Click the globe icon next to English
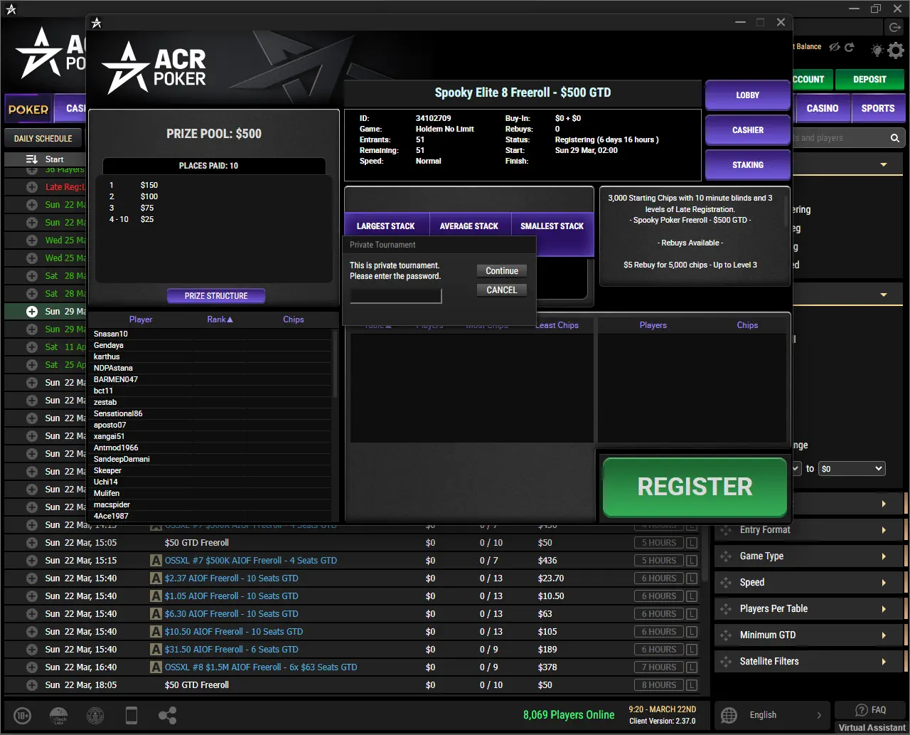Screen dimensions: 910x735 [x=728, y=715]
